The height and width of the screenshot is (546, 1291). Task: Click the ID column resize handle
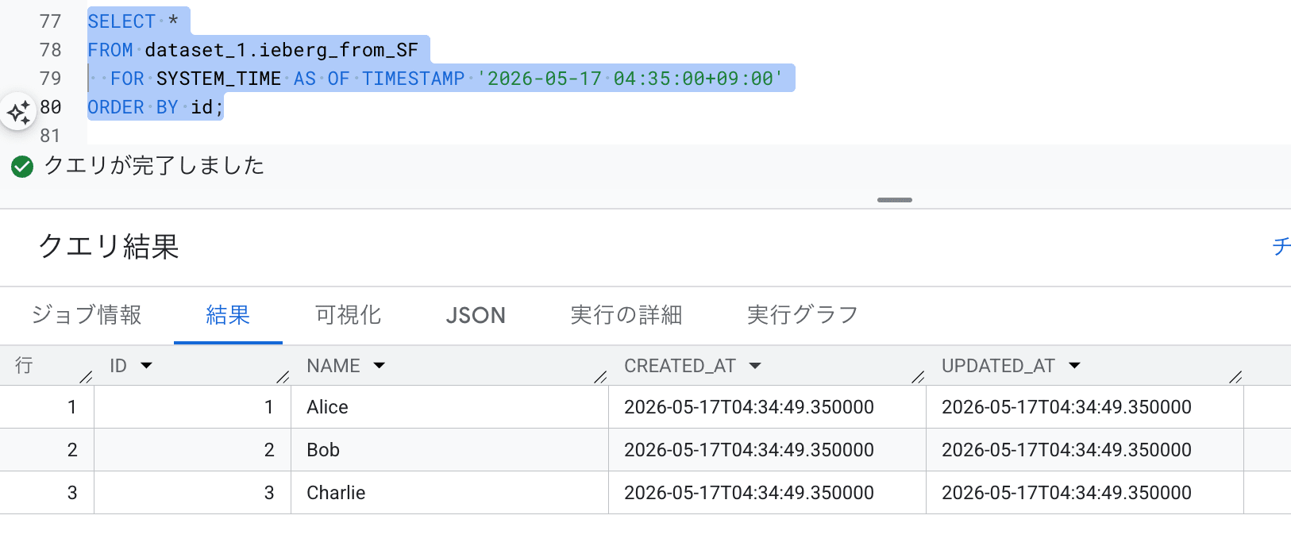[283, 377]
